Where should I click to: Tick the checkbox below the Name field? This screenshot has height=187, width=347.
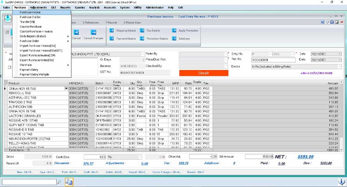click(x=9, y=67)
